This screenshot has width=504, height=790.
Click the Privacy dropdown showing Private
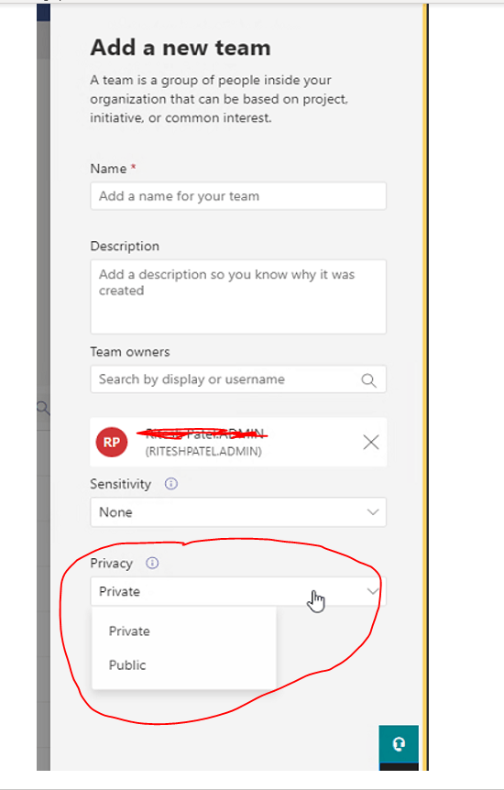238,591
